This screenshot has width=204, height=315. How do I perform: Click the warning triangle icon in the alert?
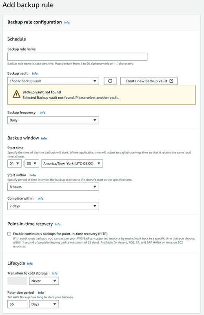pyautogui.click(x=16, y=94)
